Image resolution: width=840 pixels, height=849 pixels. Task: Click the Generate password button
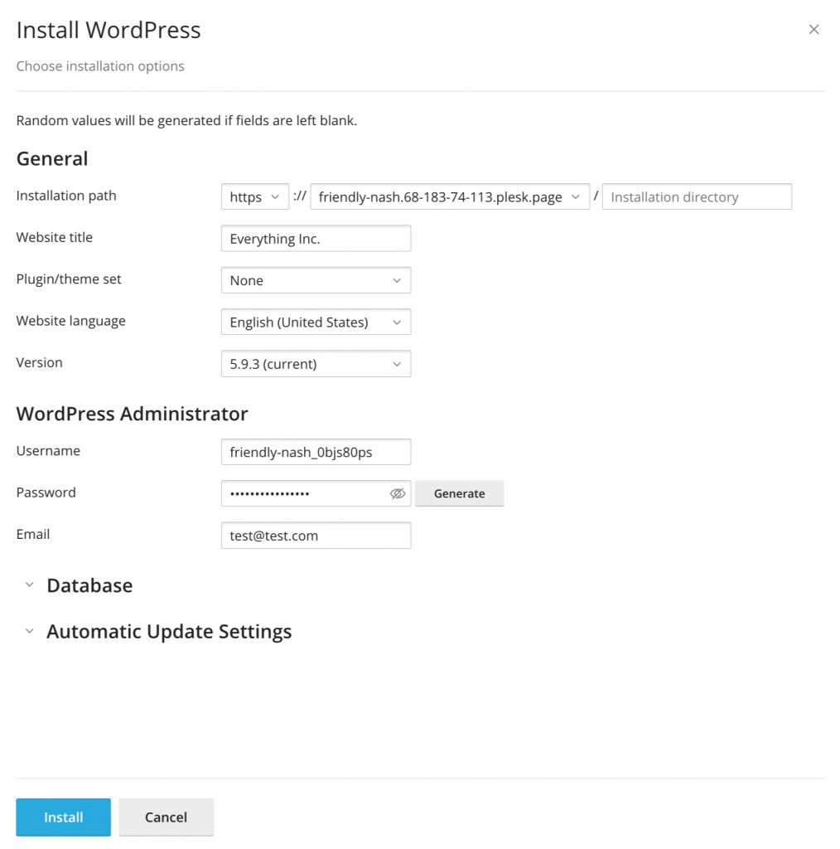click(459, 493)
